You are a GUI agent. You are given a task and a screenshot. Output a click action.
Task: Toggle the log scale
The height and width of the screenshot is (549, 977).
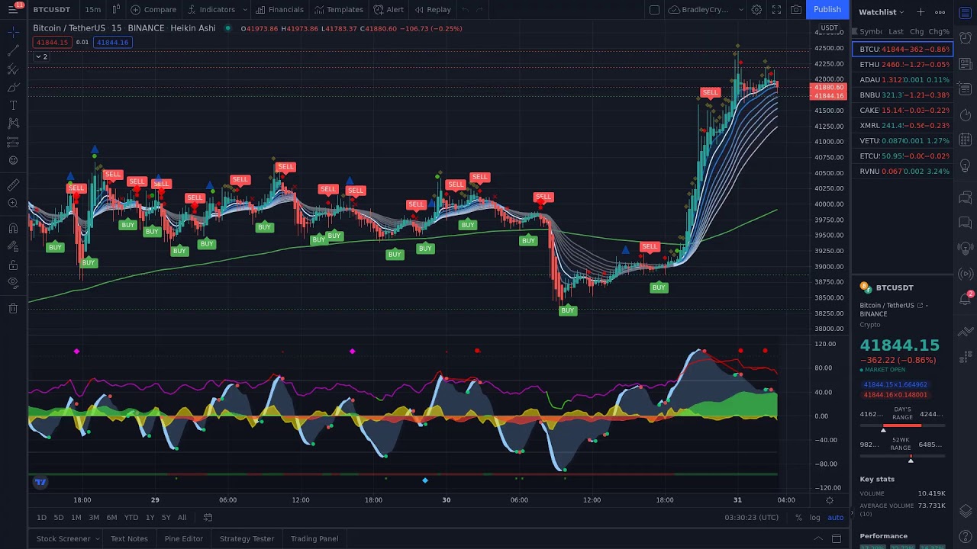tap(814, 517)
